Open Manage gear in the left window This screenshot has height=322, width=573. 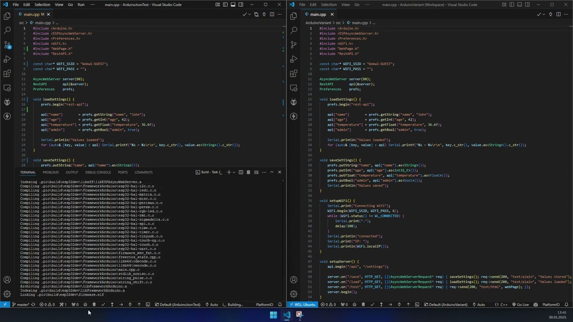coord(7,294)
